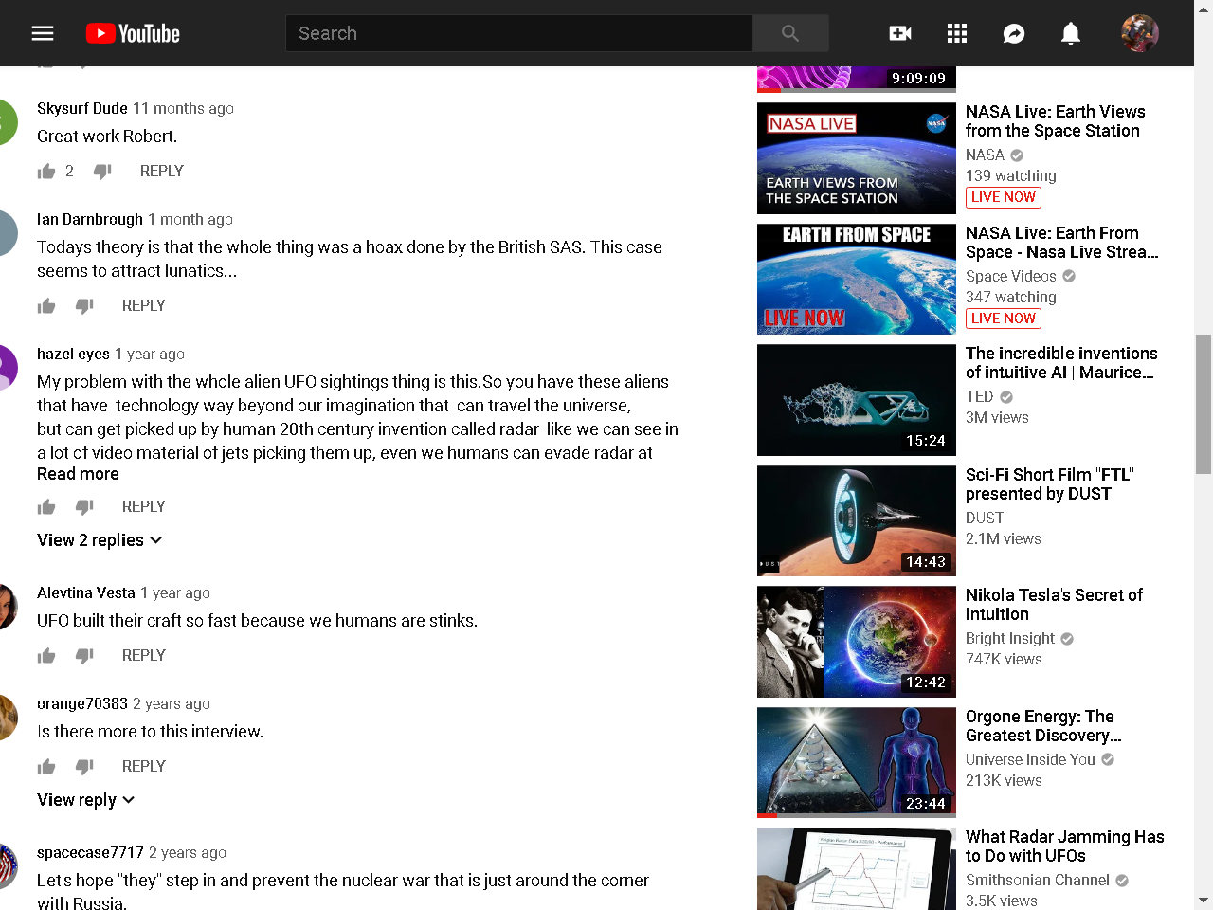
Task: Like Alevtina Vesta's comment
Action: pyautogui.click(x=46, y=656)
